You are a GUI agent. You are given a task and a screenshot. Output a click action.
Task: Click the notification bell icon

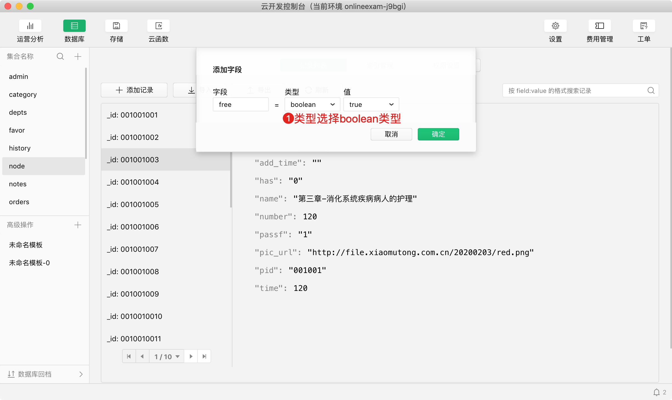point(656,392)
